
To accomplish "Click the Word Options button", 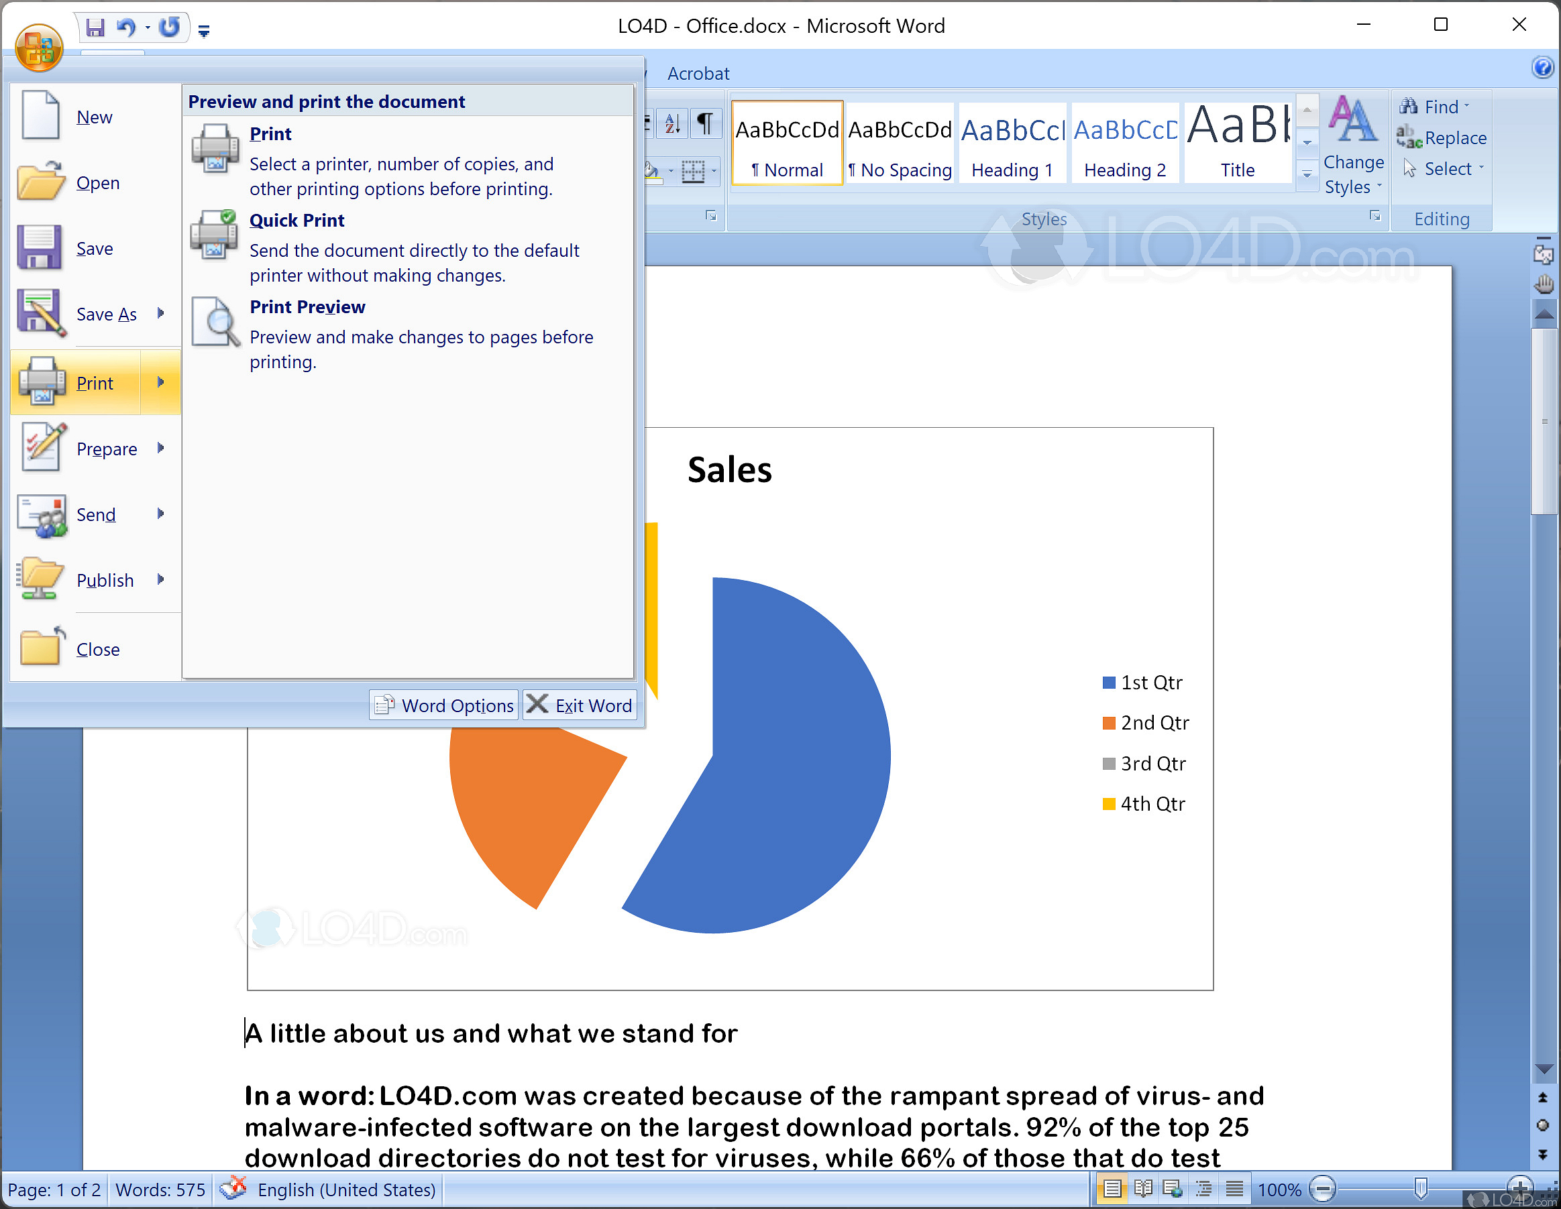I will point(445,705).
